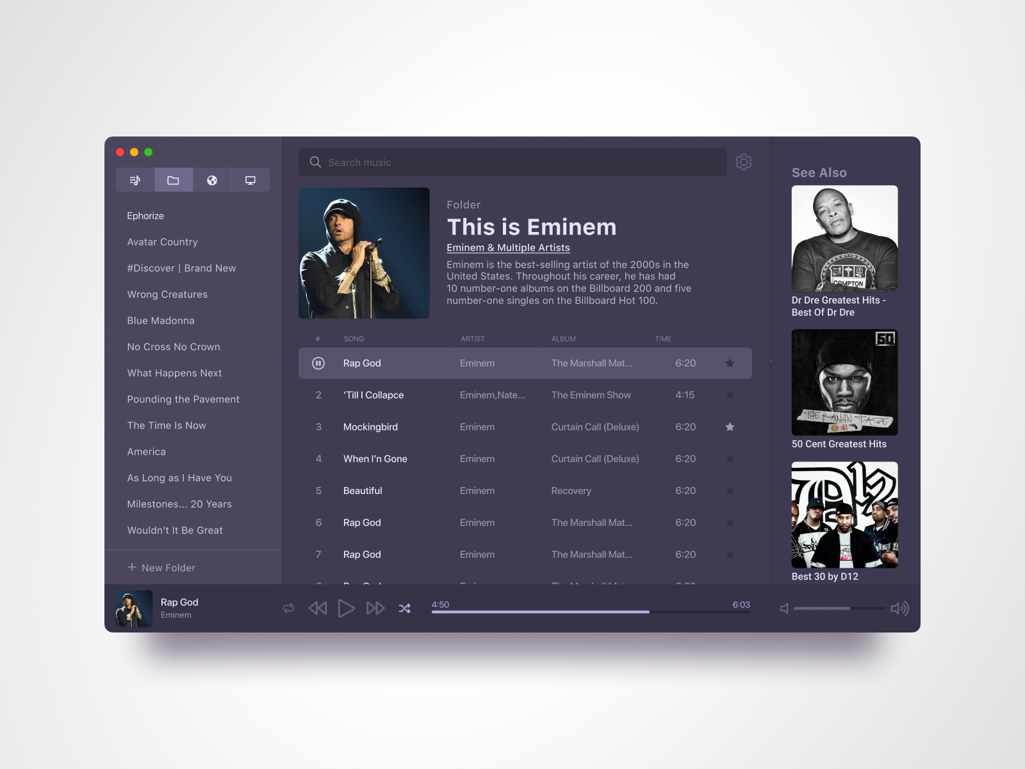This screenshot has height=769, width=1025.
Task: Click the 50 Cent Greatest Hits title
Action: 839,444
